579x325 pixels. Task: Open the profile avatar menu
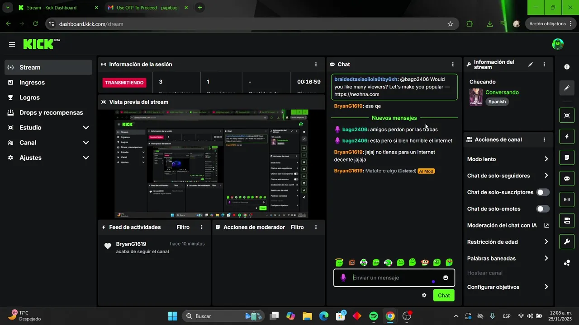tap(558, 44)
